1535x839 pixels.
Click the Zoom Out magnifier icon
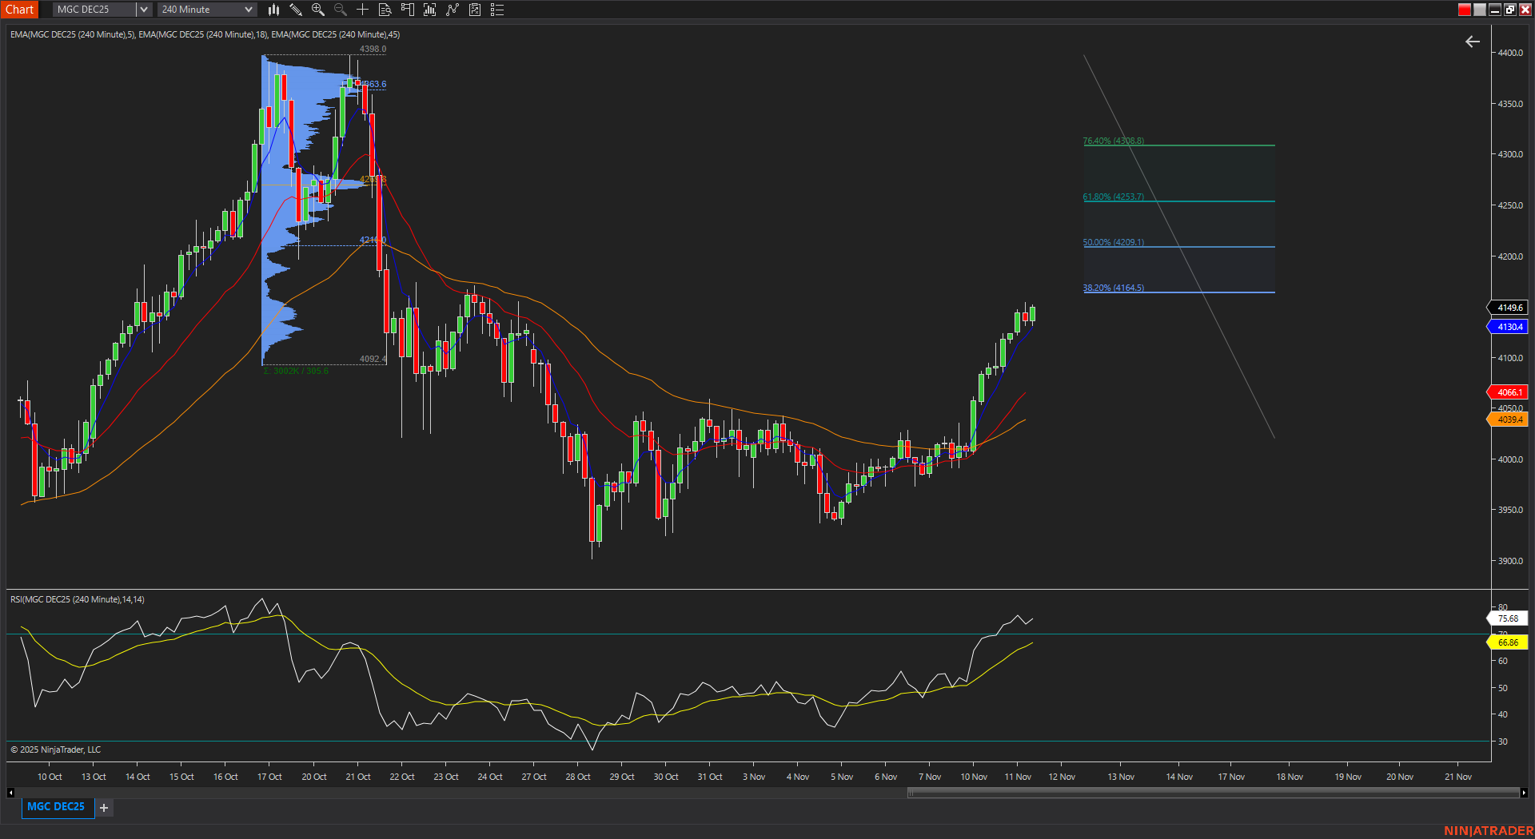tap(340, 10)
